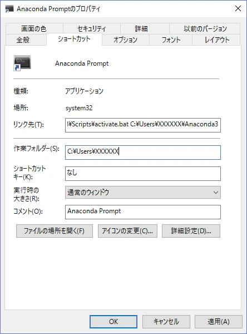Click the system32 location text

click(x=79, y=108)
